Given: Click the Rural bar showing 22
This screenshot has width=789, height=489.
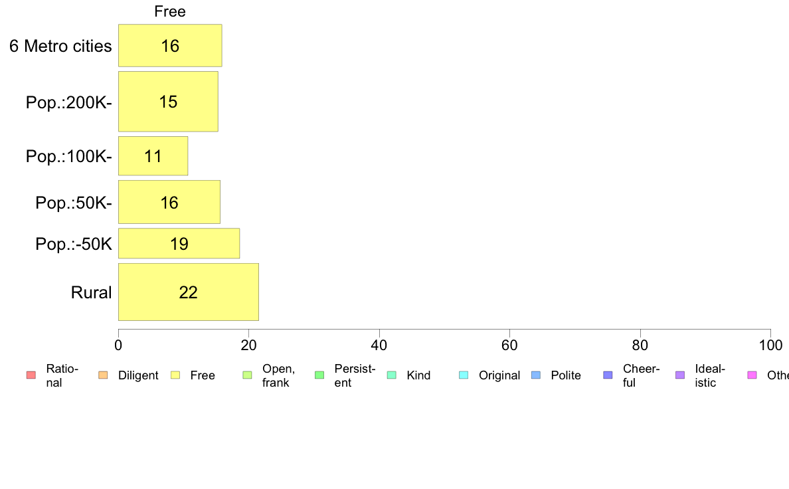Looking at the screenshot, I should 188,292.
